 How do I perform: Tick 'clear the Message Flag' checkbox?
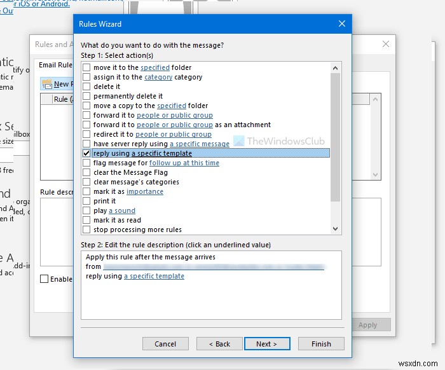pos(86,172)
